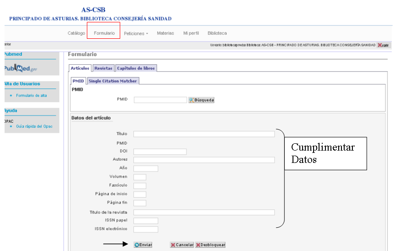Screen dimensions: 394x251
Task: Click the Enviar submit button
Action: click(x=143, y=245)
